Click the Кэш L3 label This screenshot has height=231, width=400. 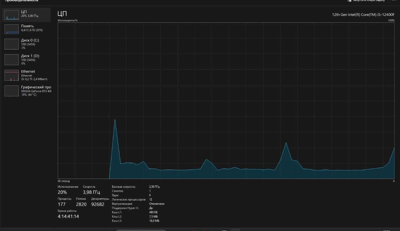(x=117, y=221)
